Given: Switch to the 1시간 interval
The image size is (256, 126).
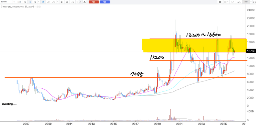Looking at the screenshot, I should (x=19, y=2).
